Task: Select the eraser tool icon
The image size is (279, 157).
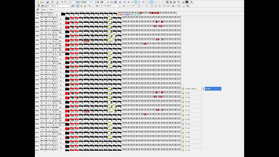Action: (97, 6)
